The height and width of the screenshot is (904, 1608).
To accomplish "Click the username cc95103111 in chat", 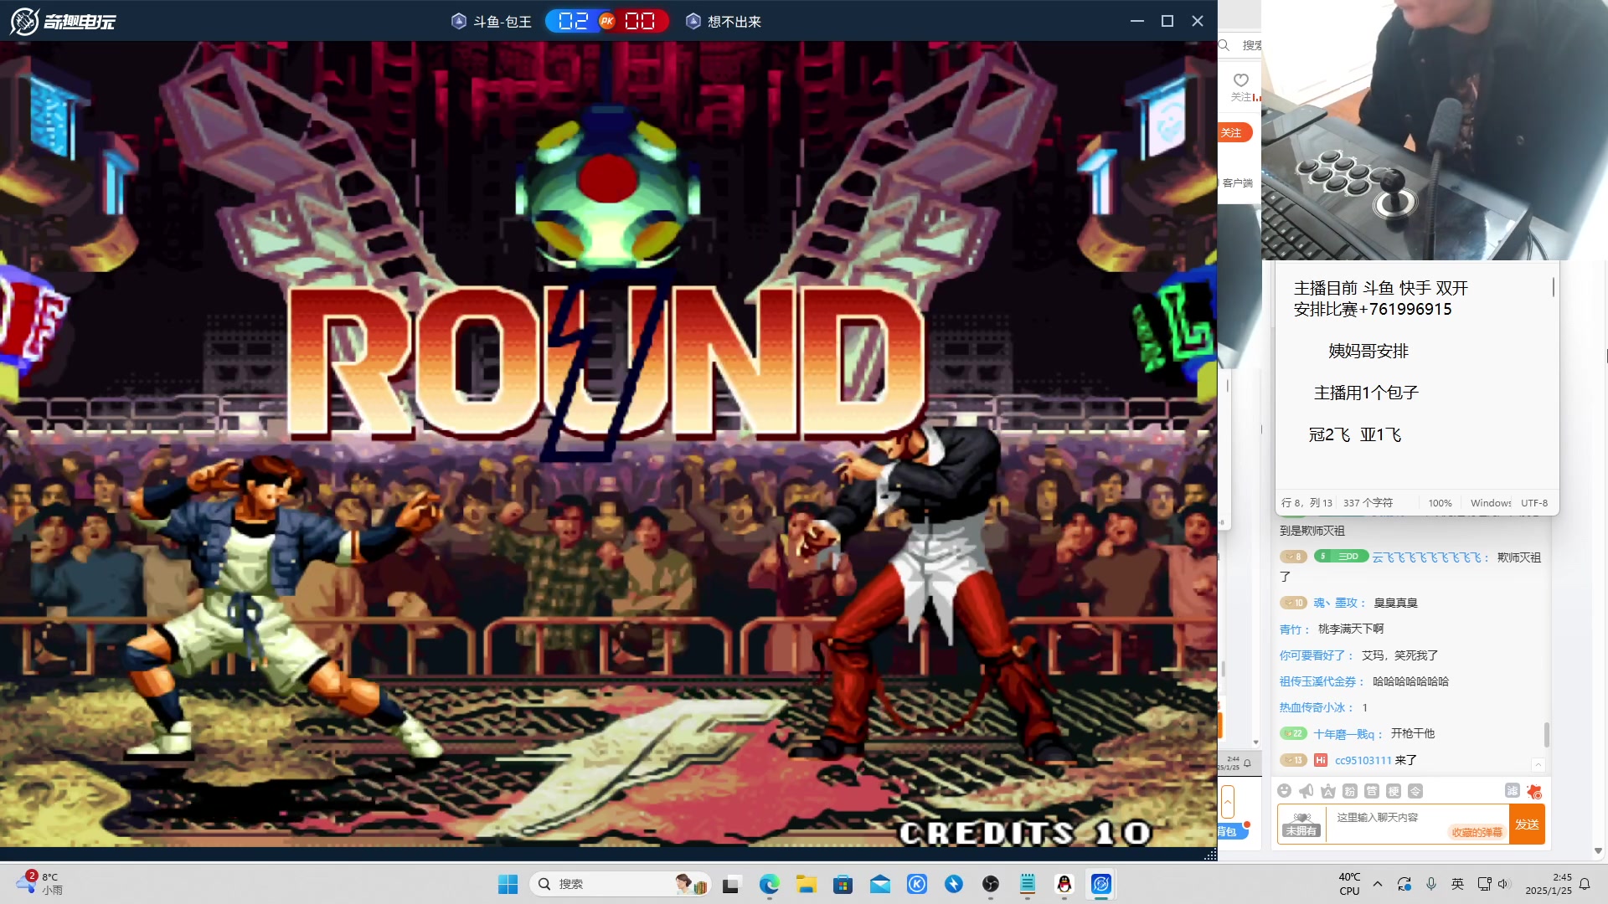I will pos(1363,760).
